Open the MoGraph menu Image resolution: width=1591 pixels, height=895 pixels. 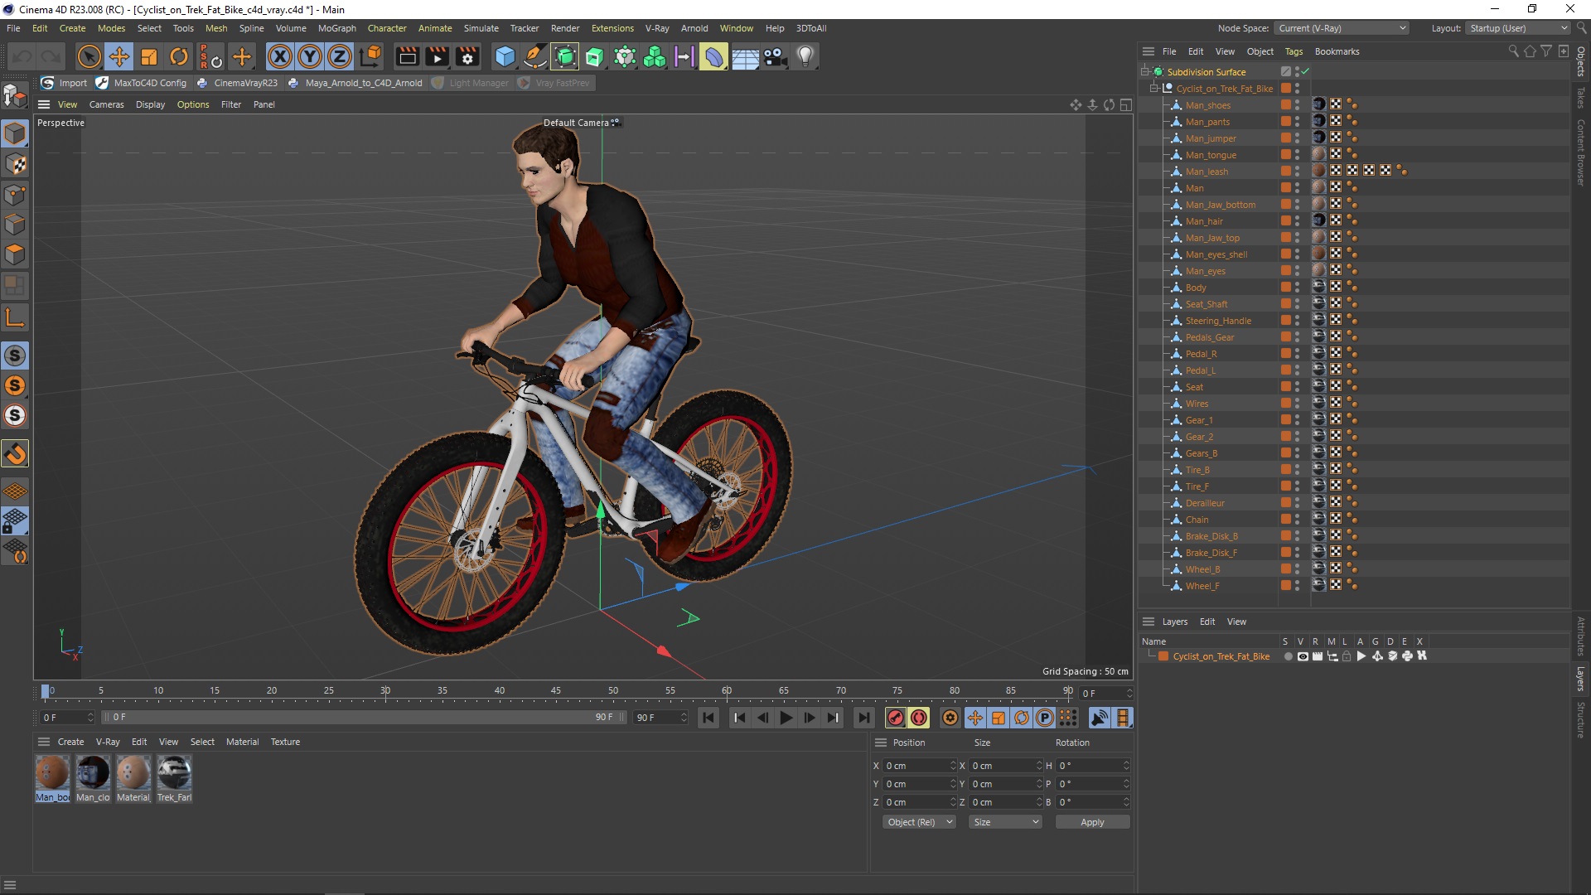point(337,28)
